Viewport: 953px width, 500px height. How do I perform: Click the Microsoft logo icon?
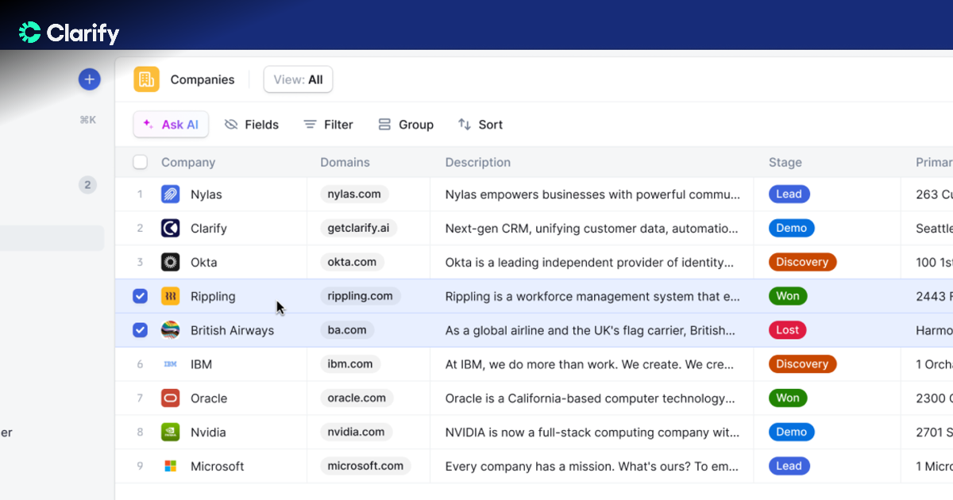170,467
